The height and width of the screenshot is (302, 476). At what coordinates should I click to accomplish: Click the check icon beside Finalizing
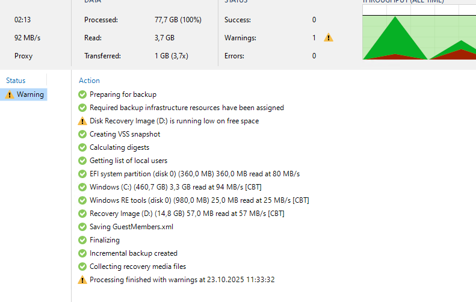pos(82,240)
